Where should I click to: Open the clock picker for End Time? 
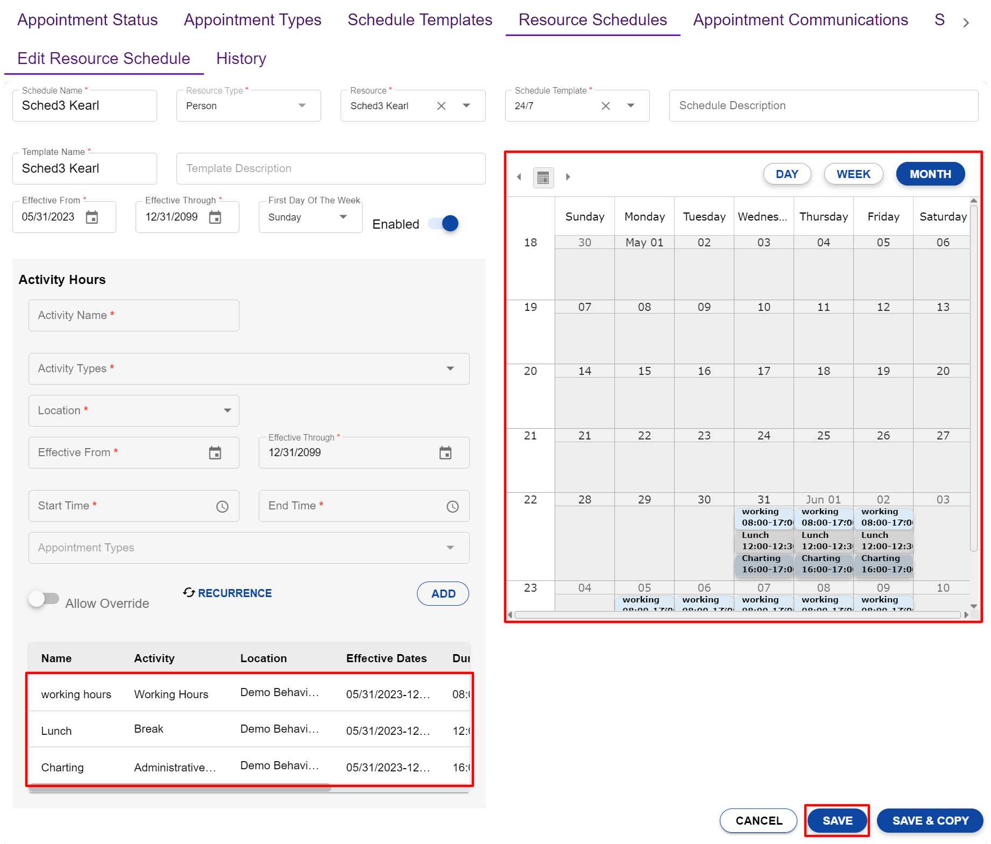452,506
